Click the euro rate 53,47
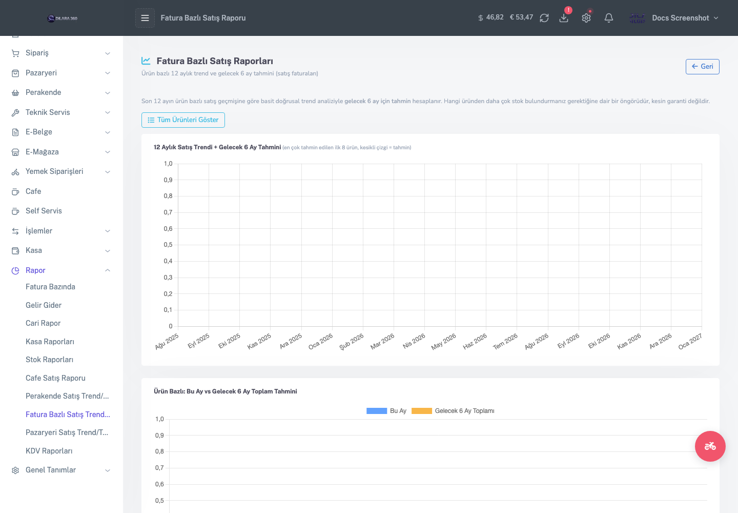Viewport: 738px width, 513px height. [x=521, y=17]
